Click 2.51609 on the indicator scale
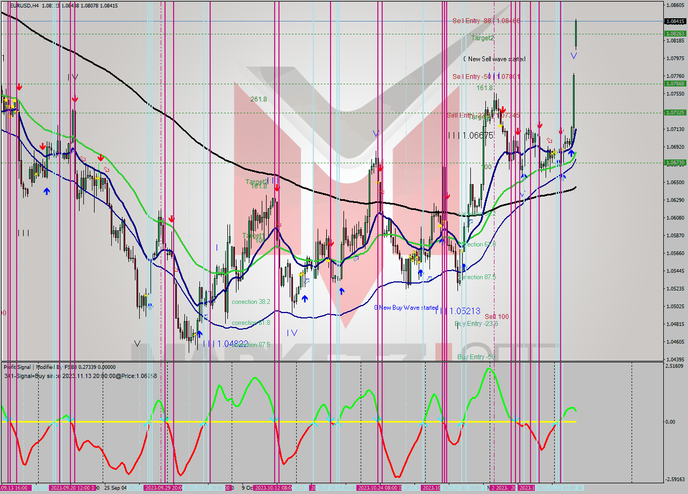This screenshot has height=494, width=688. 675,366
